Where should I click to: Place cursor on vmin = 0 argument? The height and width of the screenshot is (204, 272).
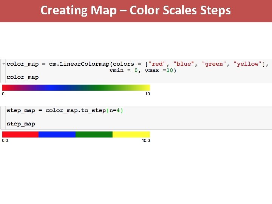[123, 70]
